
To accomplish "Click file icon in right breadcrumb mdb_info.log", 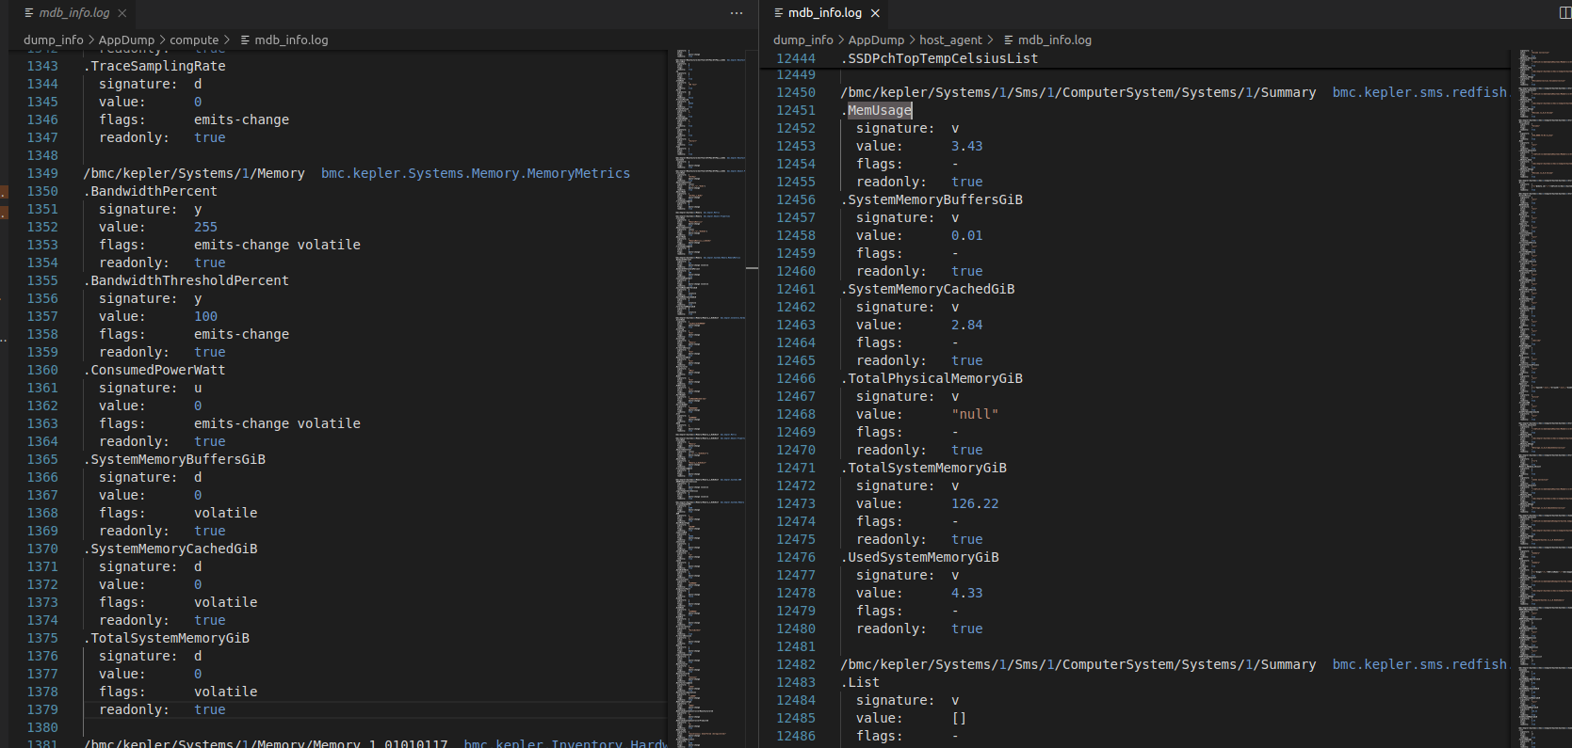I will pyautogui.click(x=1009, y=40).
